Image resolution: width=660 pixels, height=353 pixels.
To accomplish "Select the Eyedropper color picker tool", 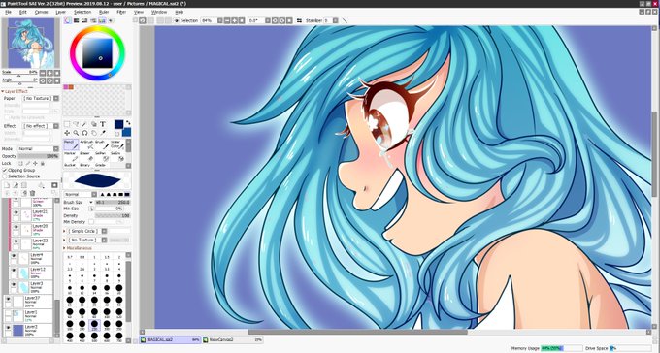I will [x=102, y=133].
